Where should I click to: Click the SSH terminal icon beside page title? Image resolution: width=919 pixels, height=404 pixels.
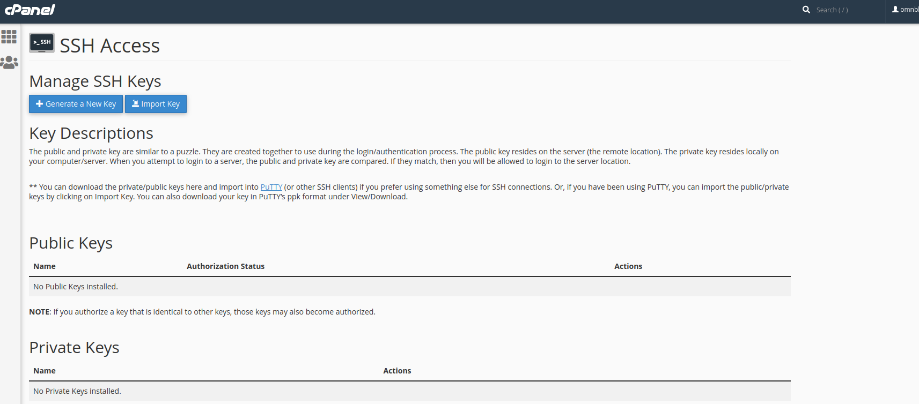[42, 43]
